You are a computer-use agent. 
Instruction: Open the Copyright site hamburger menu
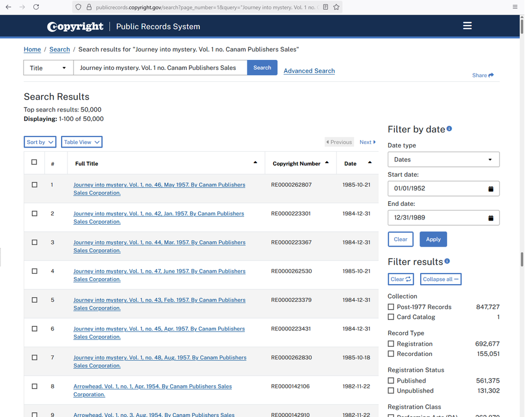(x=468, y=26)
